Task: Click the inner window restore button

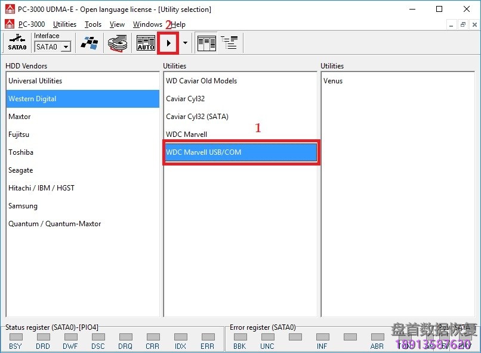Action: tap(462, 24)
